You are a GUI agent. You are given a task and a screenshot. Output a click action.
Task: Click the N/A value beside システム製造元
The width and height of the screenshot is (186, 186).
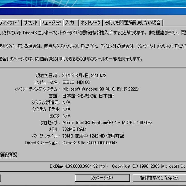pyautogui.click(x=66, y=103)
